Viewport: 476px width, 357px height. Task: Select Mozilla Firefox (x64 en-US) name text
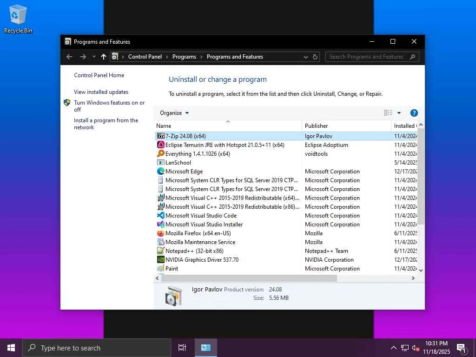198,233
